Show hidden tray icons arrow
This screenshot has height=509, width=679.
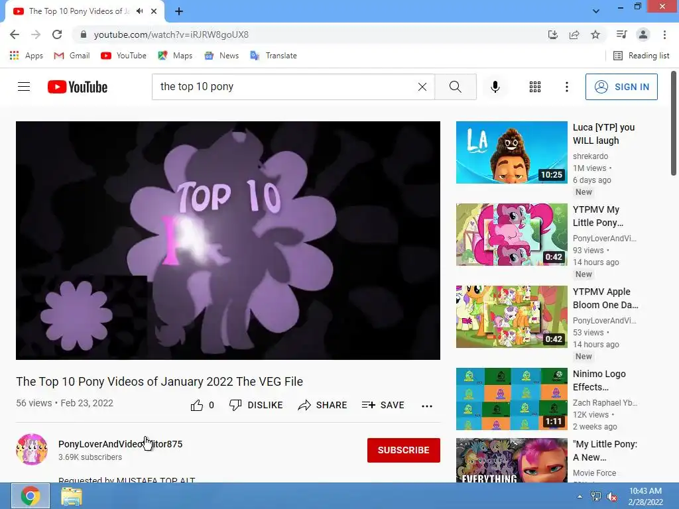tap(580, 496)
